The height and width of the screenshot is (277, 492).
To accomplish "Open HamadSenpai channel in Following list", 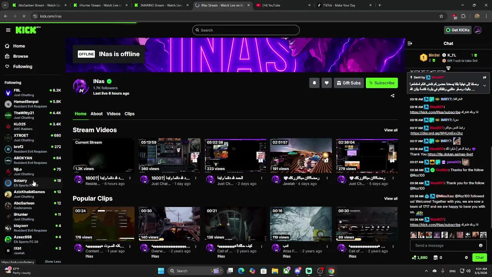I will coord(33,104).
